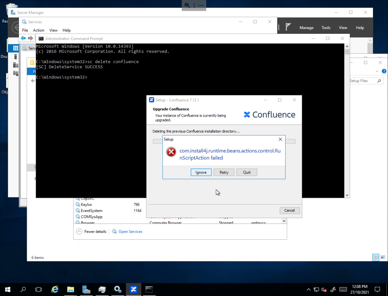Click the 1164 PID cell
Screen dimensions: 388x296
(137, 211)
